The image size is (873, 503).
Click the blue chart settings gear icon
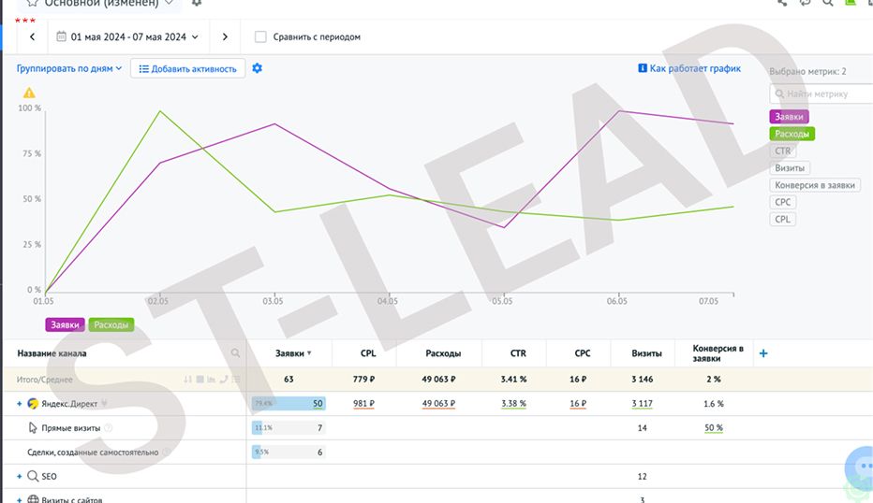pos(258,68)
